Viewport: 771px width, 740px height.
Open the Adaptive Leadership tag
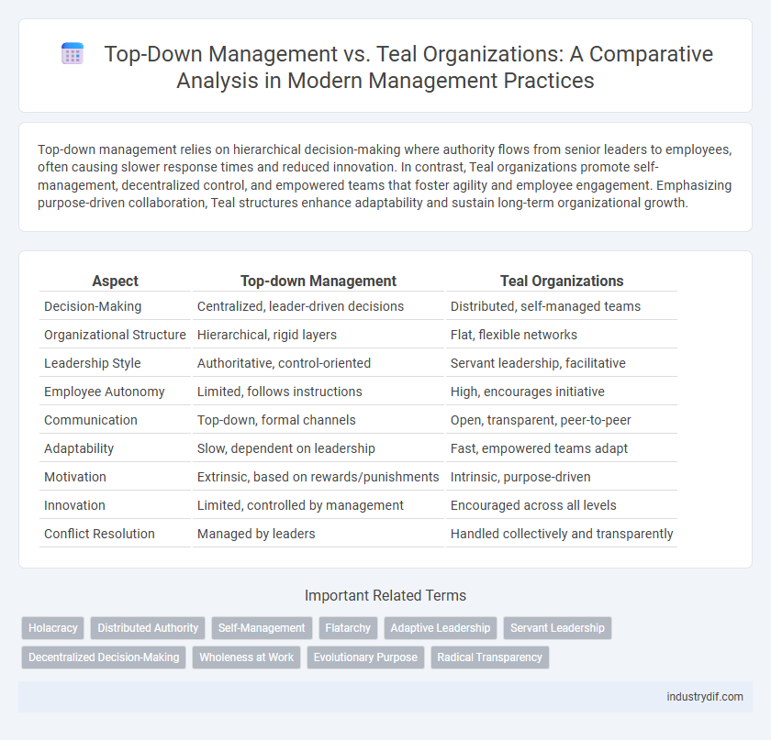pyautogui.click(x=440, y=628)
